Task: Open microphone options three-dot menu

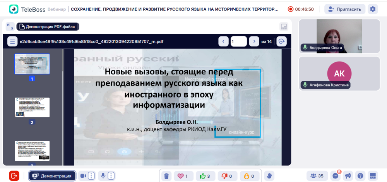Action: click(x=111, y=176)
